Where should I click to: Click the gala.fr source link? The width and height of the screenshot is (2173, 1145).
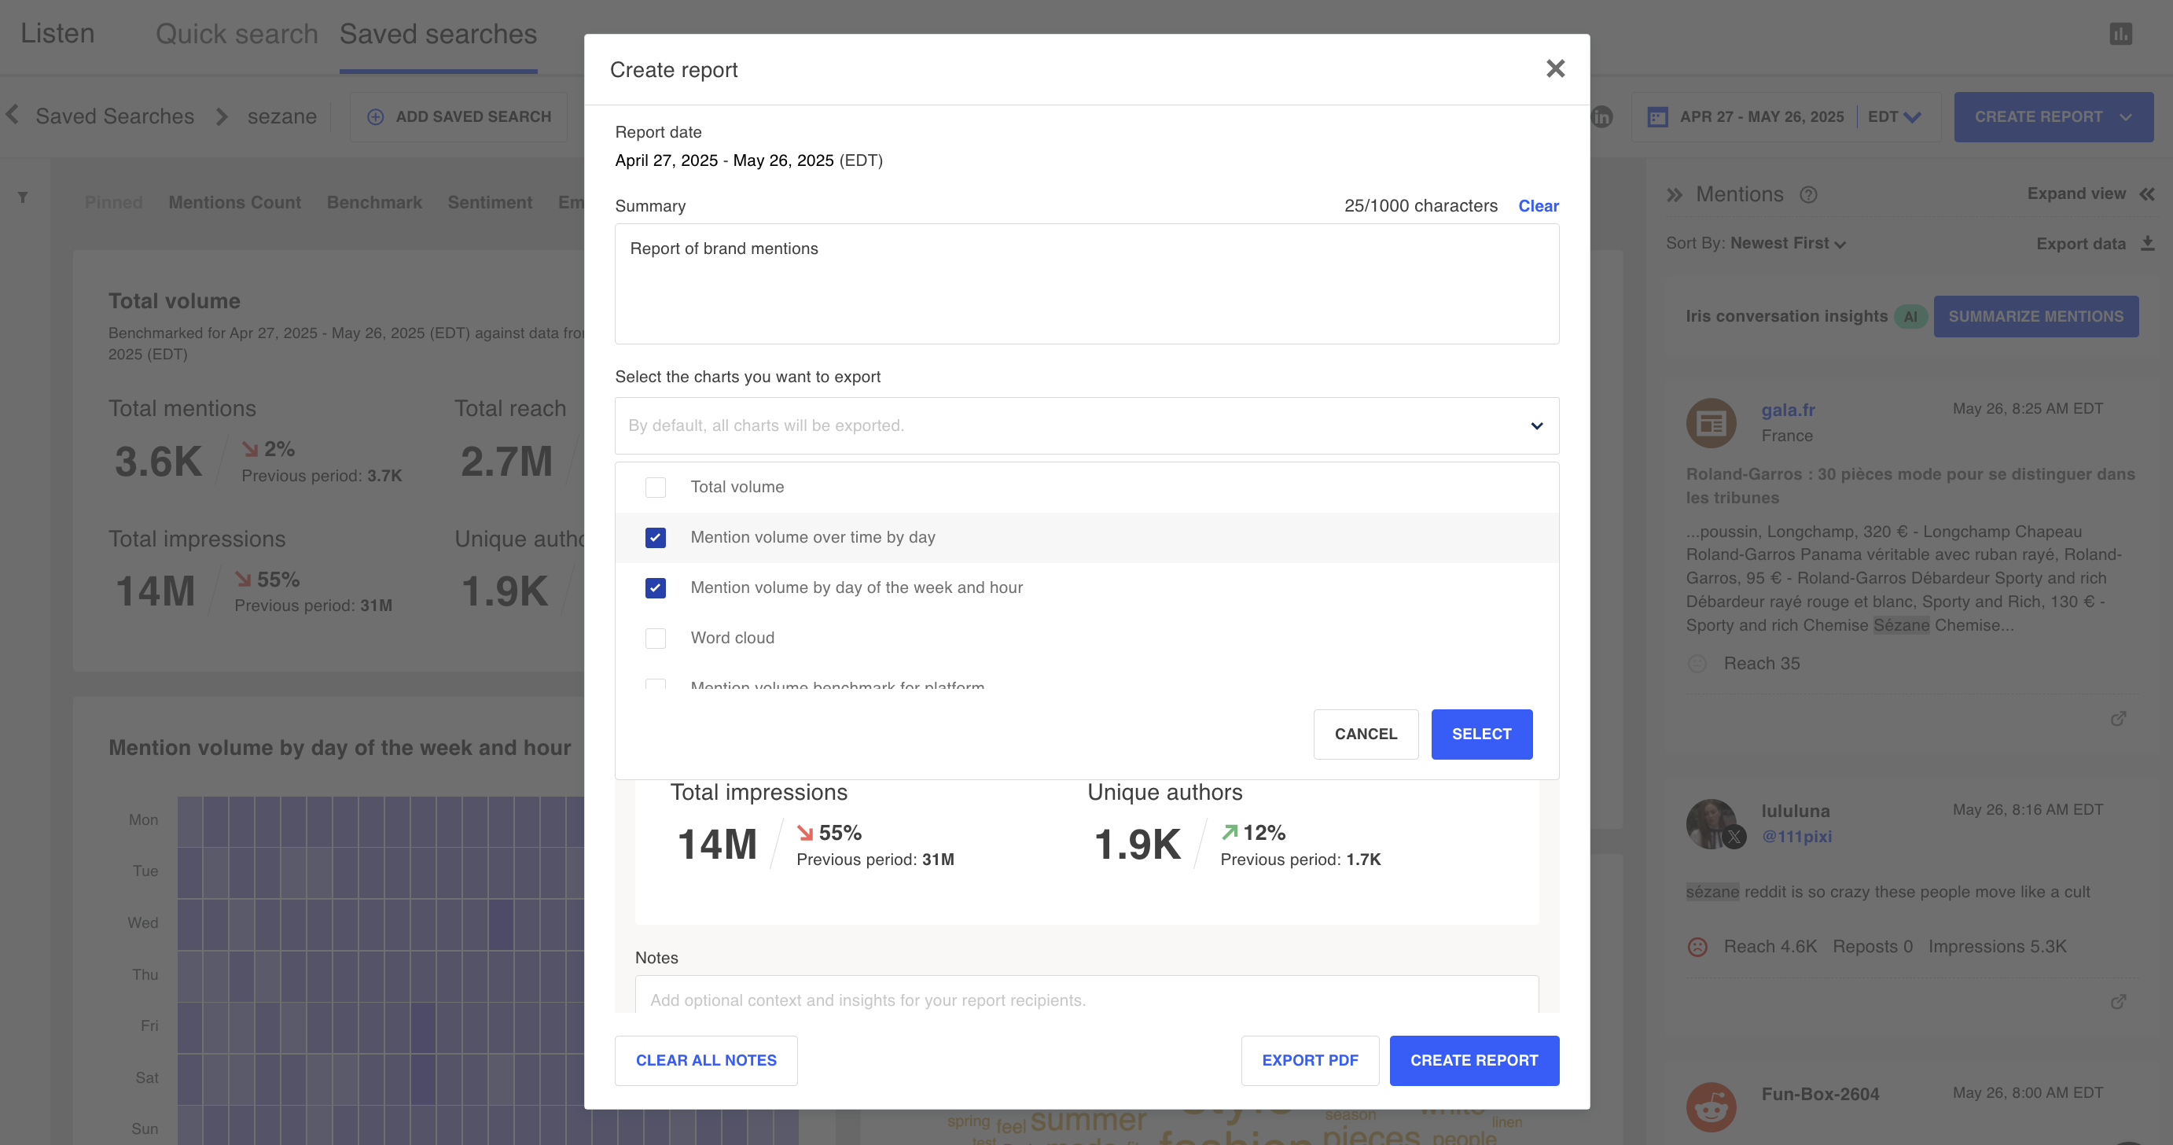coord(1788,410)
